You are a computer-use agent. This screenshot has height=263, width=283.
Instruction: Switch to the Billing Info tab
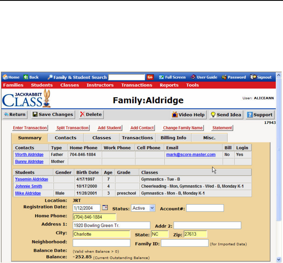tap(173, 138)
